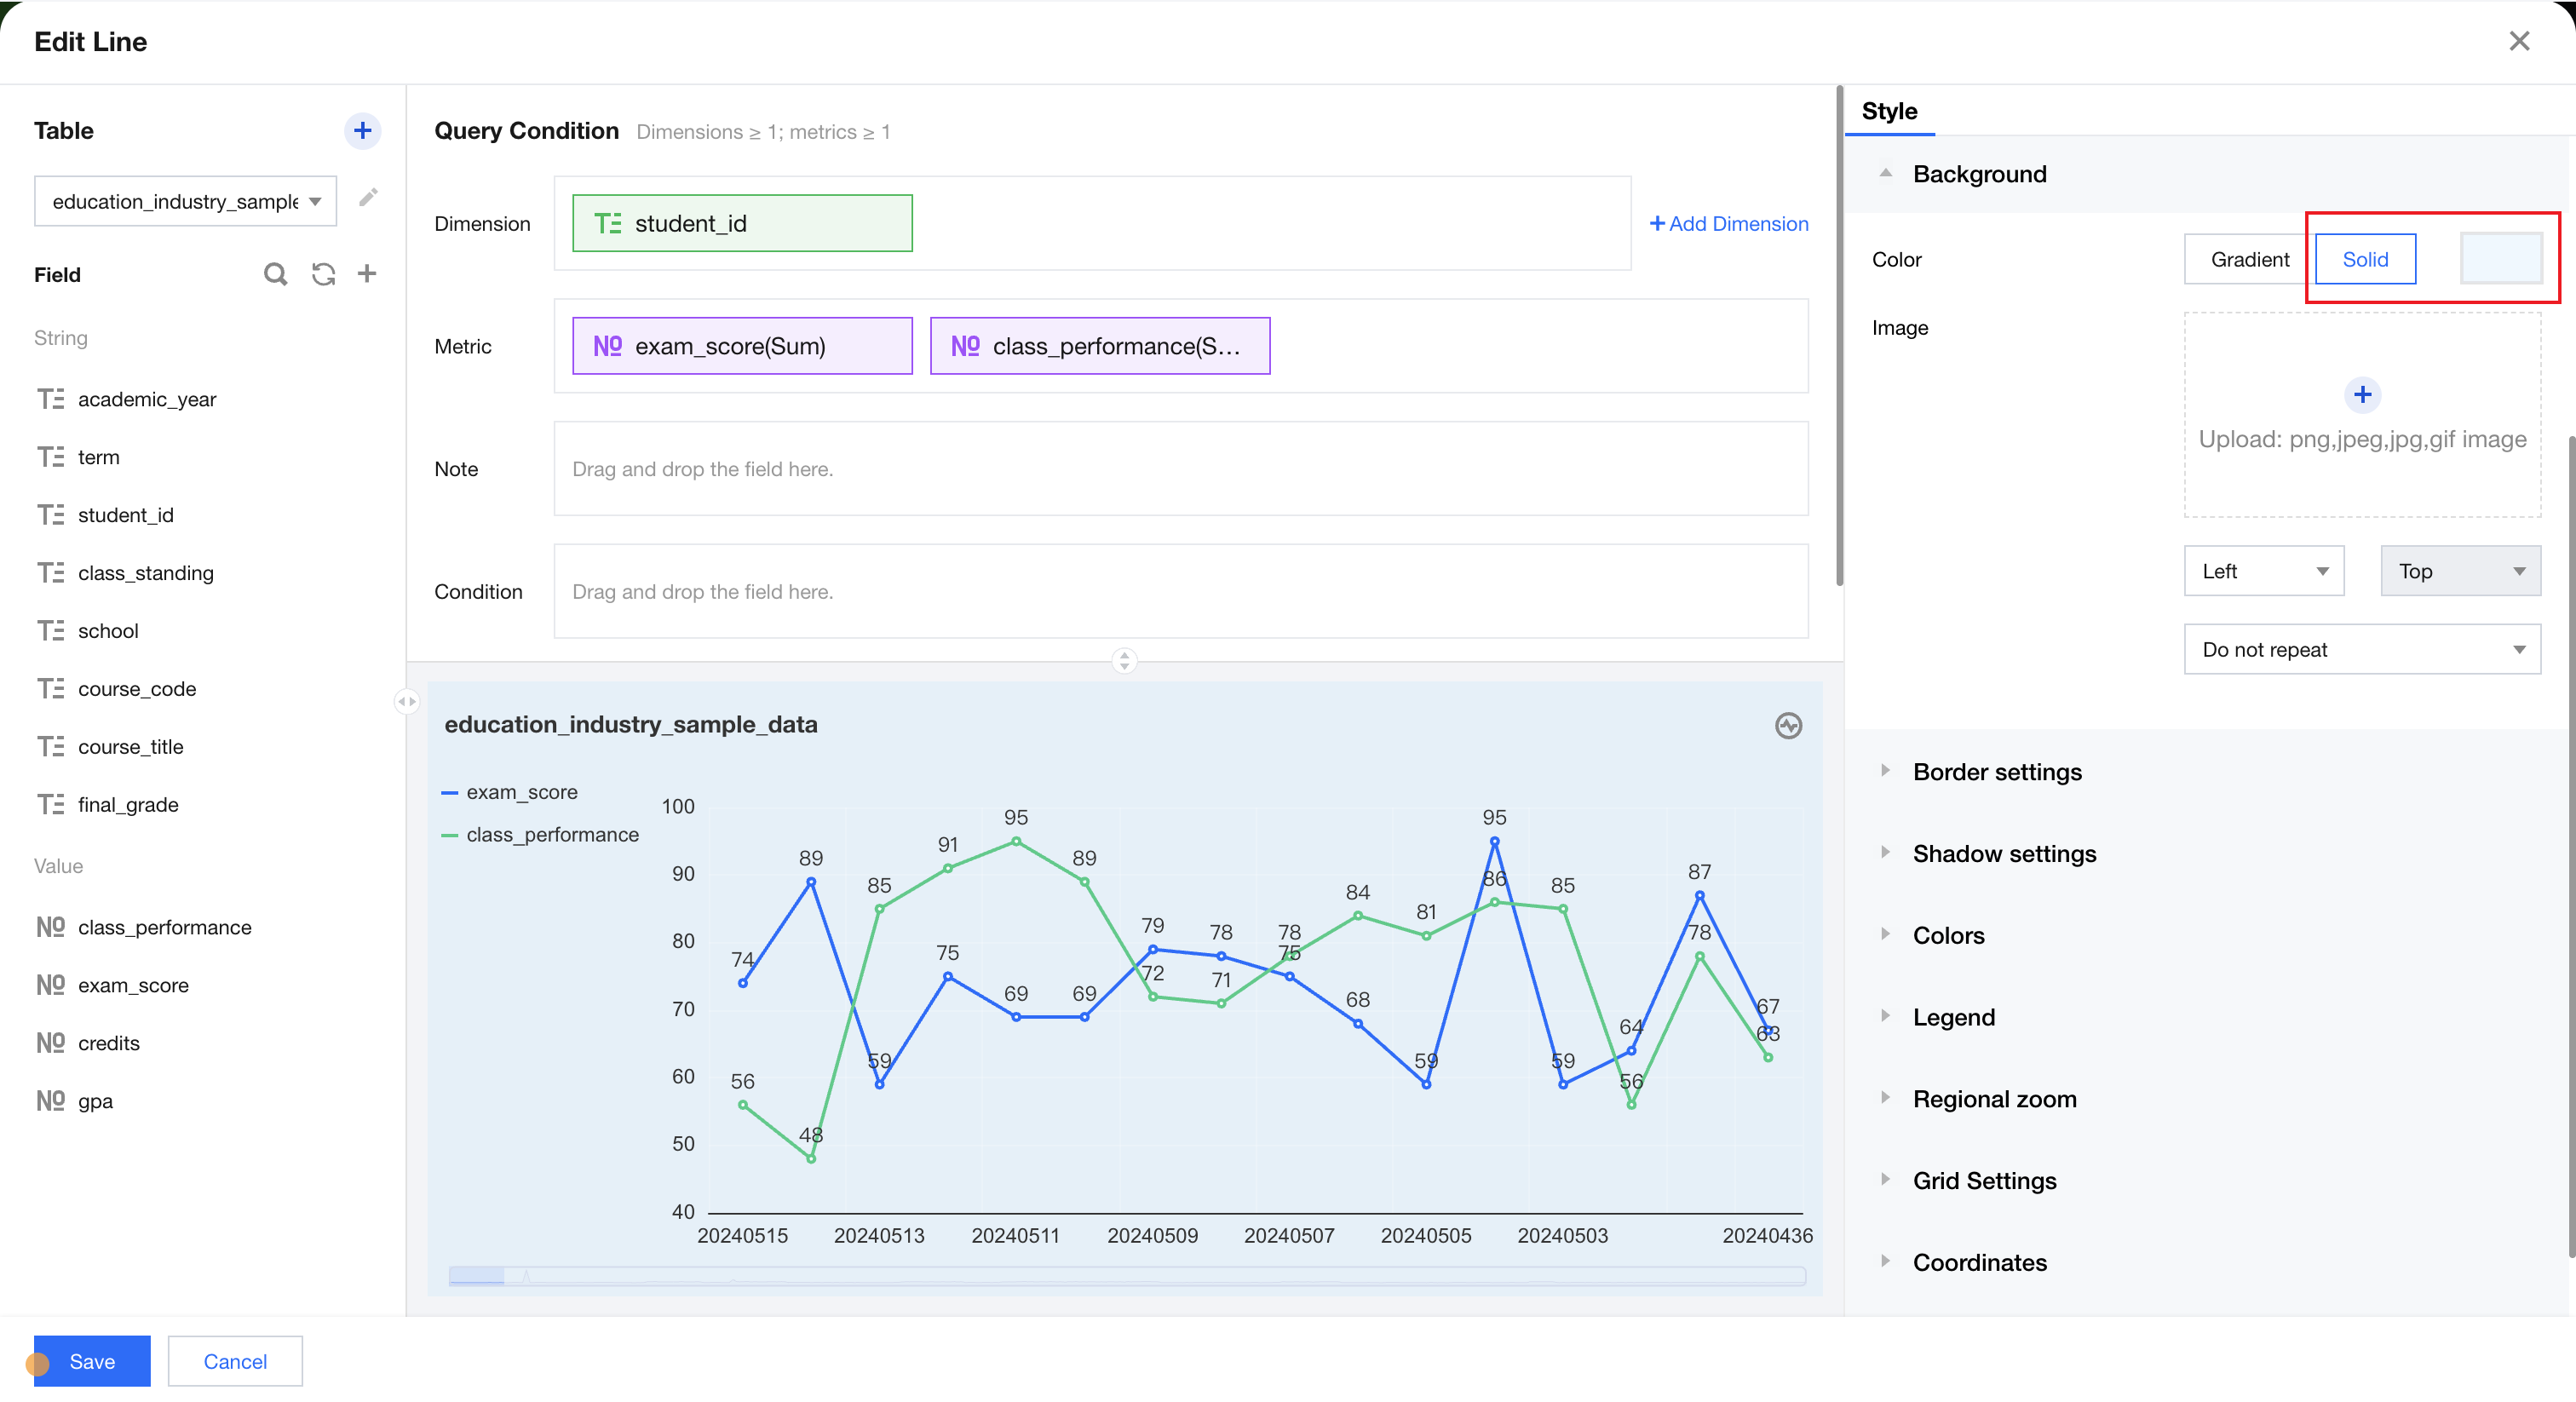Click the panel collapse handle left of chart

tap(406, 701)
